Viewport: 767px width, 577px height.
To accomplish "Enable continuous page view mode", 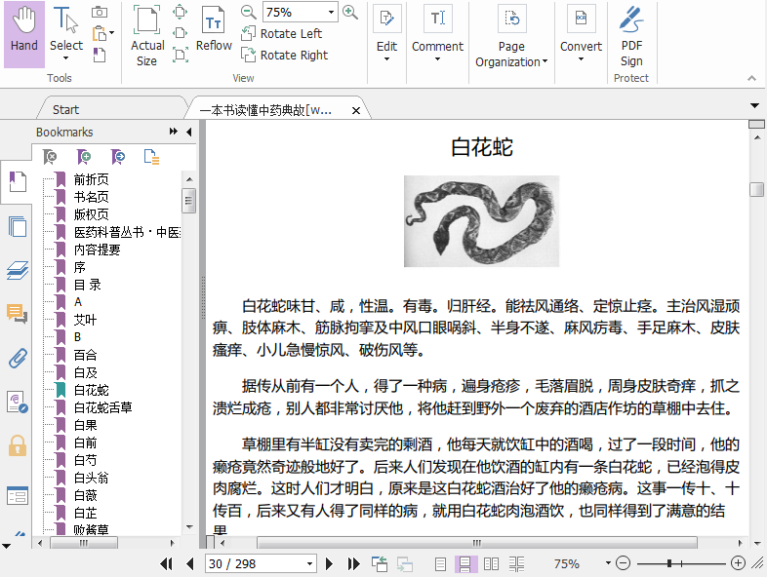I will (x=466, y=563).
